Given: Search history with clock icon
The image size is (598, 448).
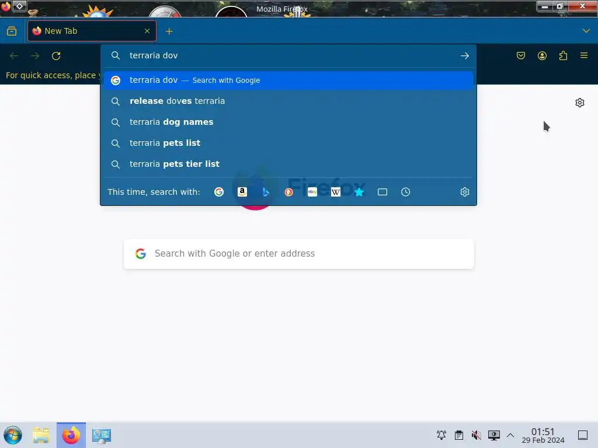Looking at the screenshot, I should (x=405, y=192).
